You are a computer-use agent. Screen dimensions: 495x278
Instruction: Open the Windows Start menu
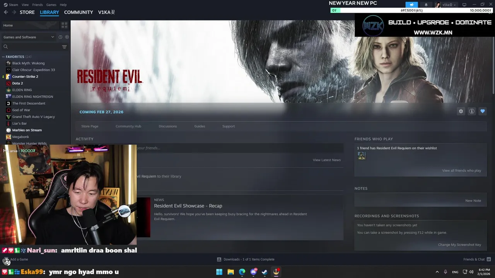(219, 272)
